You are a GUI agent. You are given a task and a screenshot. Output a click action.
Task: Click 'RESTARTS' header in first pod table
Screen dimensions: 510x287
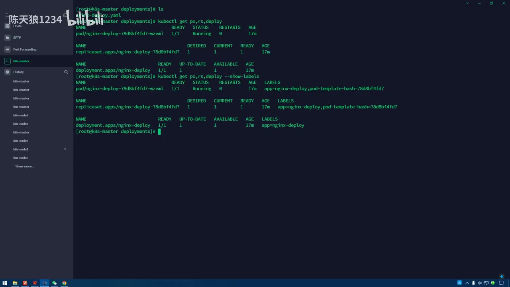230,28
